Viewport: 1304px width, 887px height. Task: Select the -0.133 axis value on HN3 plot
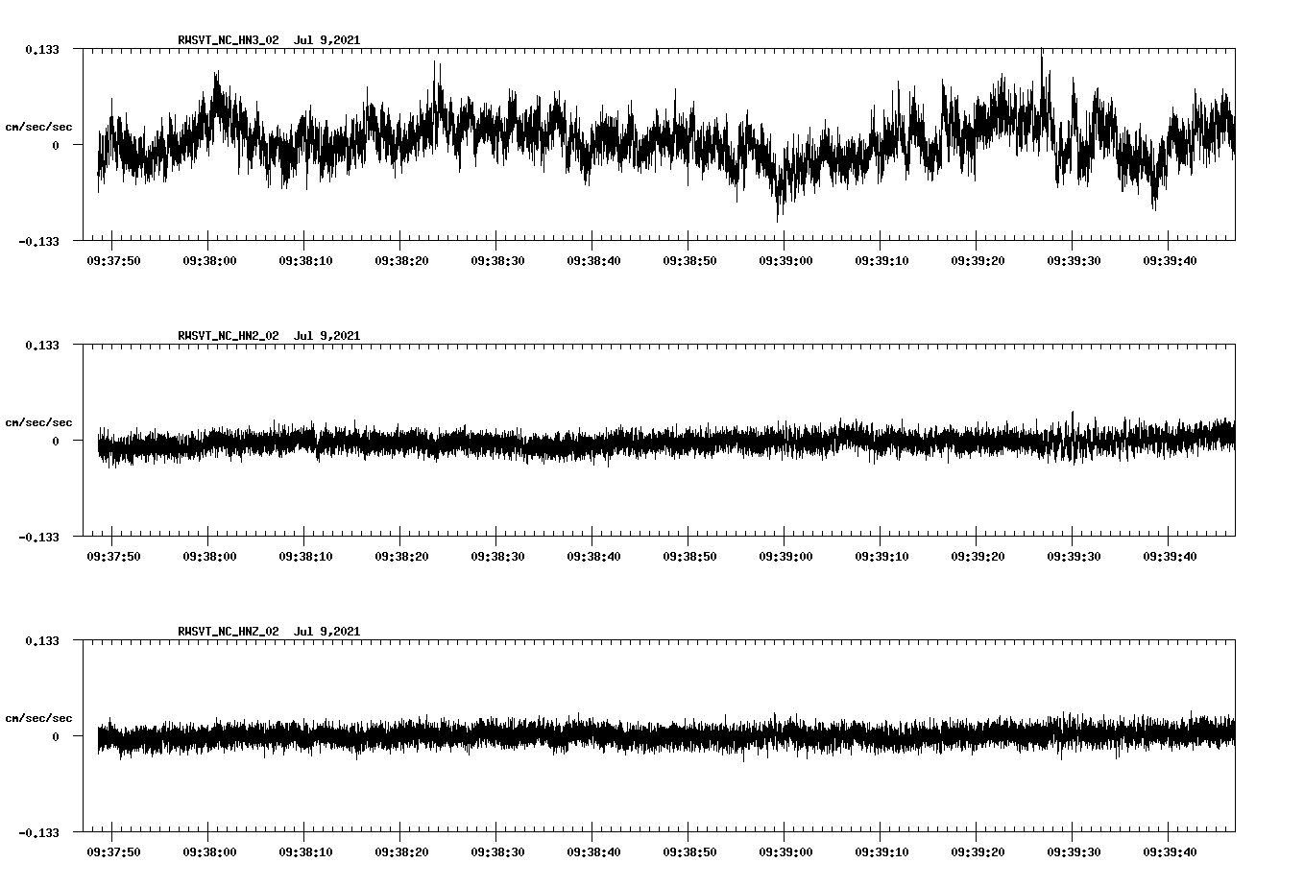tap(38, 241)
